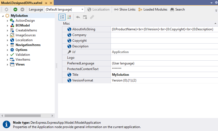Go back with the green arrow button
The height and width of the screenshot is (131, 218).
[x=15, y=9]
